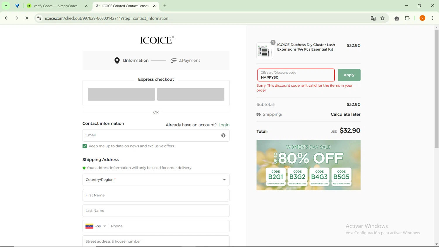Click the Login link
This screenshot has width=439, height=247.
click(224, 125)
